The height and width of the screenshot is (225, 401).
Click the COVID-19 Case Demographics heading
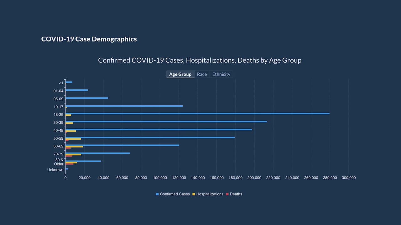pos(89,39)
